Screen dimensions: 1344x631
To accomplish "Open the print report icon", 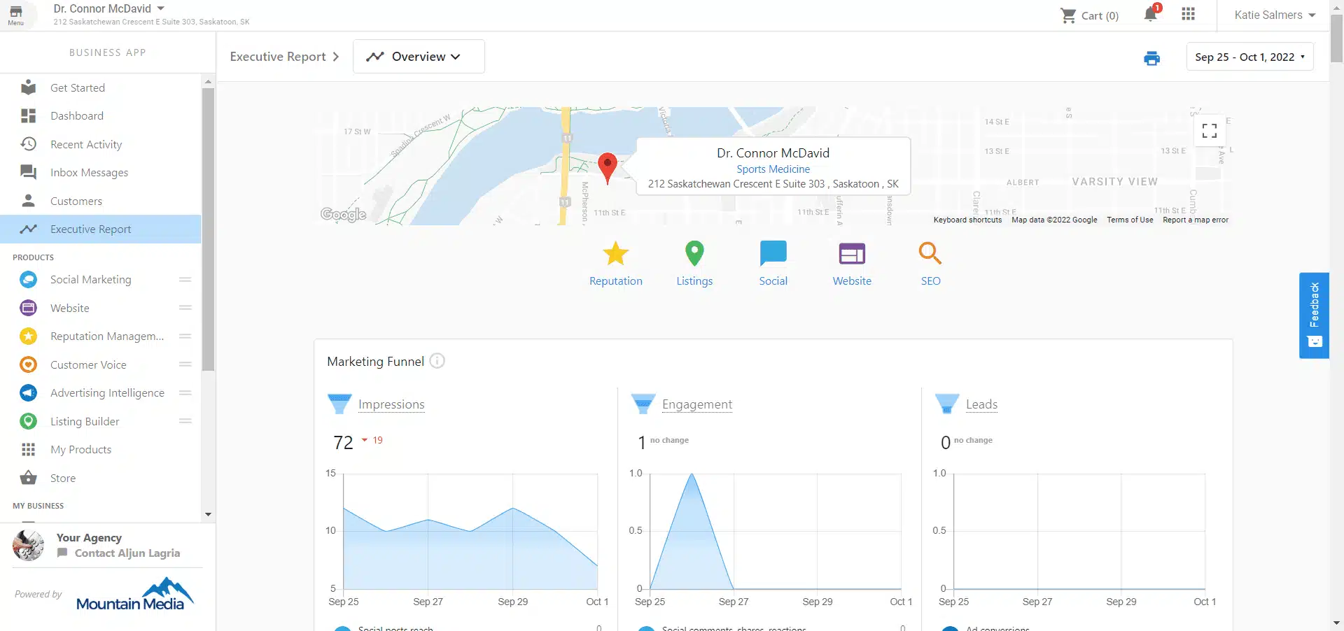I will coord(1151,58).
